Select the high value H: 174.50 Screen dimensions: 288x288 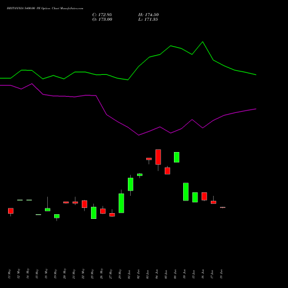[149, 15]
